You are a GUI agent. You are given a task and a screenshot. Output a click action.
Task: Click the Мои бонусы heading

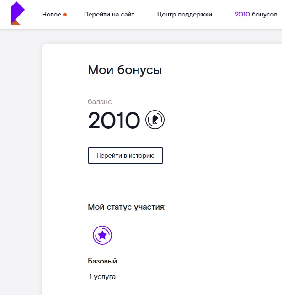pyautogui.click(x=125, y=70)
